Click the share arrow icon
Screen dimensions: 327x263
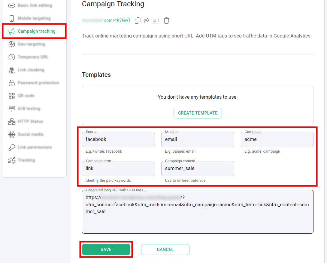[x=147, y=21]
